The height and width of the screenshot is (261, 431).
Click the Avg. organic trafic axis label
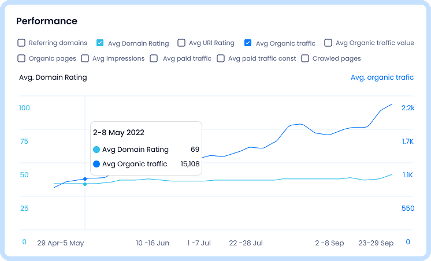[x=382, y=77]
